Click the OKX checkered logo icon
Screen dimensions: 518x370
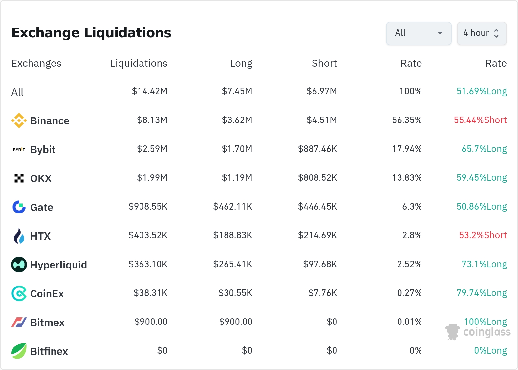19,178
